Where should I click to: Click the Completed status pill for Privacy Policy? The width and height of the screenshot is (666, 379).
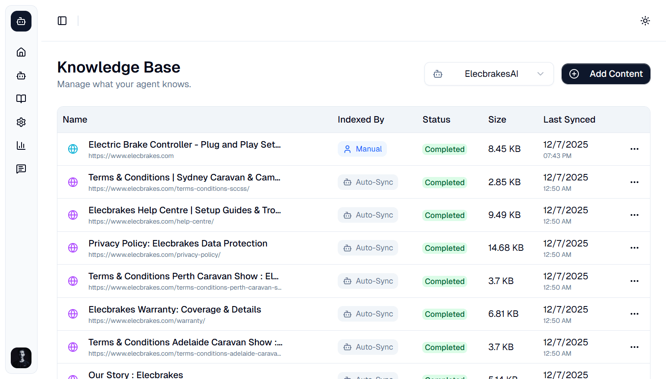point(444,248)
